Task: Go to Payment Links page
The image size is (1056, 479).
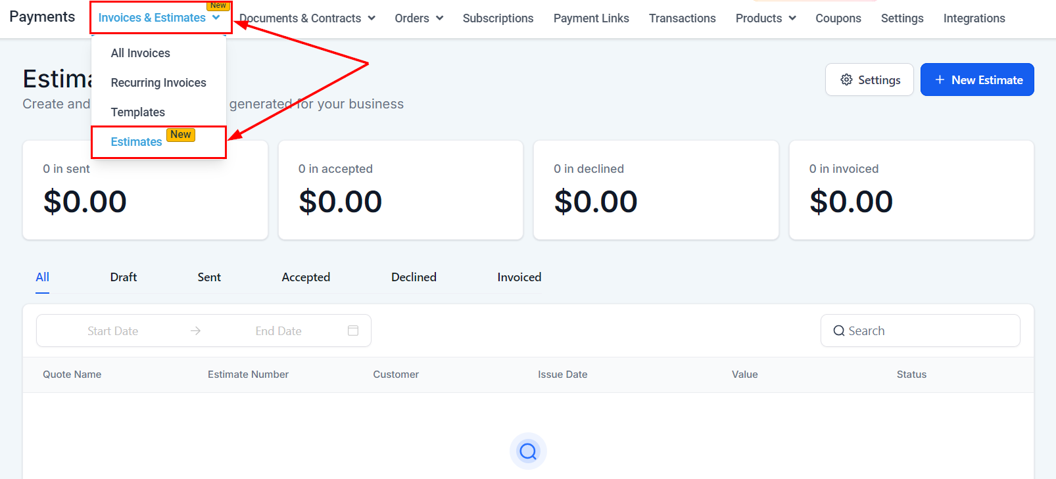Action: [591, 18]
